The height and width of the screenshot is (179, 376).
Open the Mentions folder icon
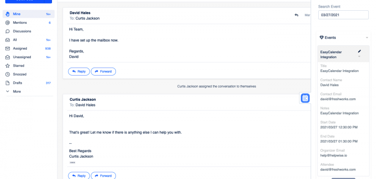(x=8, y=23)
